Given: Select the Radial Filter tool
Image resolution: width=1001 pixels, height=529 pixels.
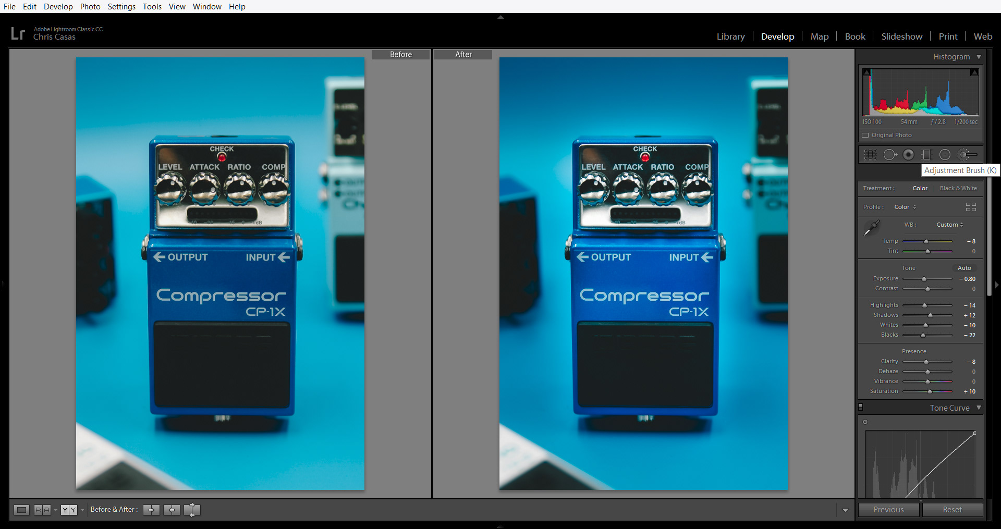Looking at the screenshot, I should 945,155.
